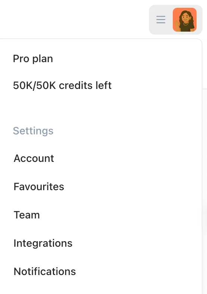Click the Settings section heading
Viewport: 207px width, 294px height.
(33, 131)
